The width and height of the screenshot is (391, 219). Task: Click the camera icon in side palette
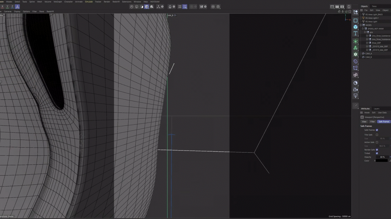(x=356, y=89)
